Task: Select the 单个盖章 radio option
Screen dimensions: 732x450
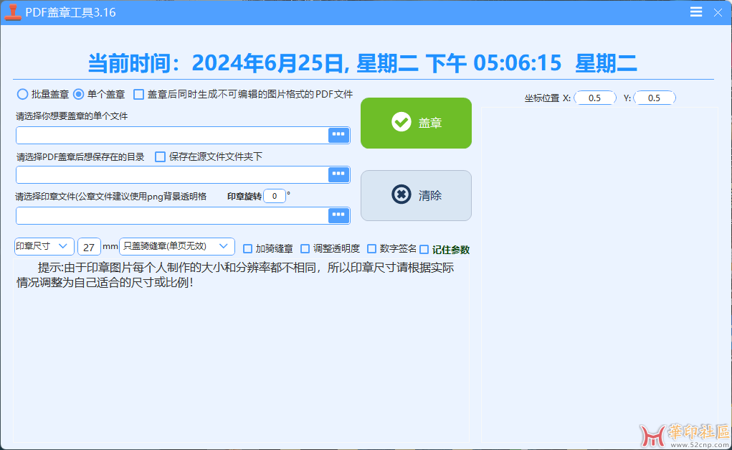Action: tap(79, 94)
